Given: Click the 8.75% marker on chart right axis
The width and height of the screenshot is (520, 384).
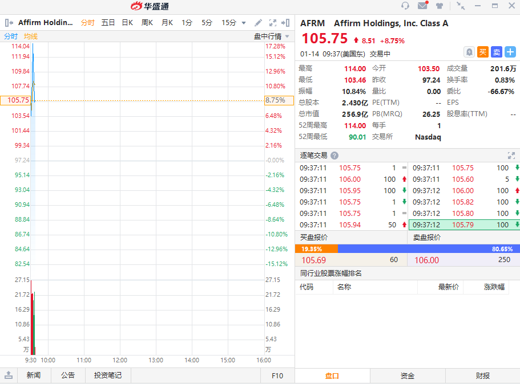Looking at the screenshot, I should tap(279, 100).
